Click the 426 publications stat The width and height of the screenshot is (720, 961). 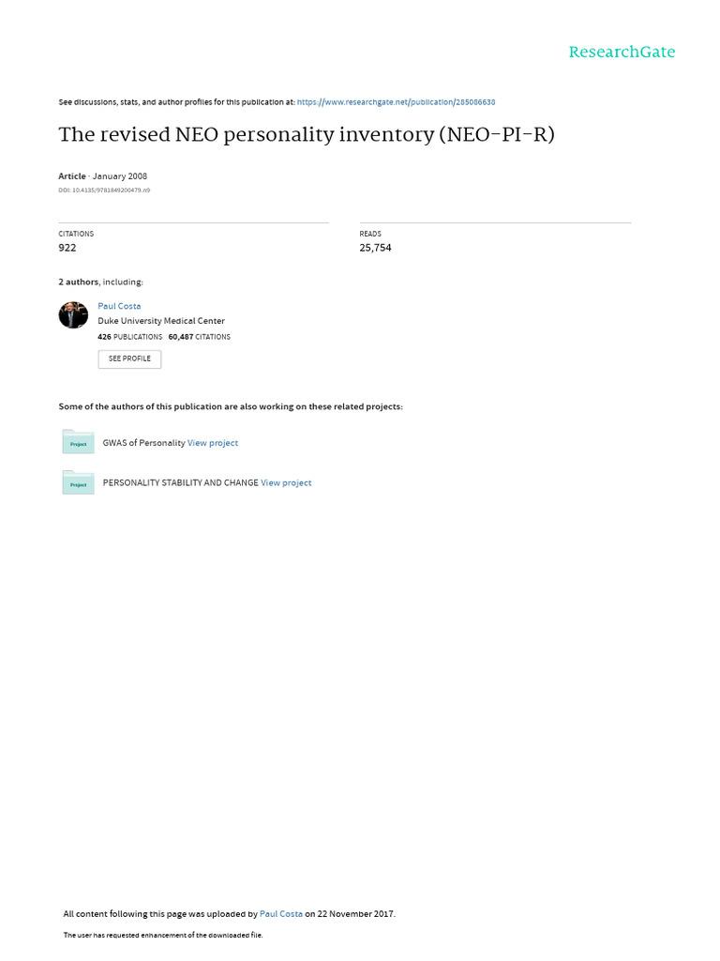130,336
